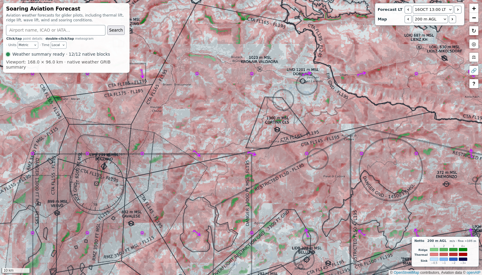Click the Lienz-Nikolsdorf airfield symbol
This screenshot has height=275, width=482.
point(444,58)
